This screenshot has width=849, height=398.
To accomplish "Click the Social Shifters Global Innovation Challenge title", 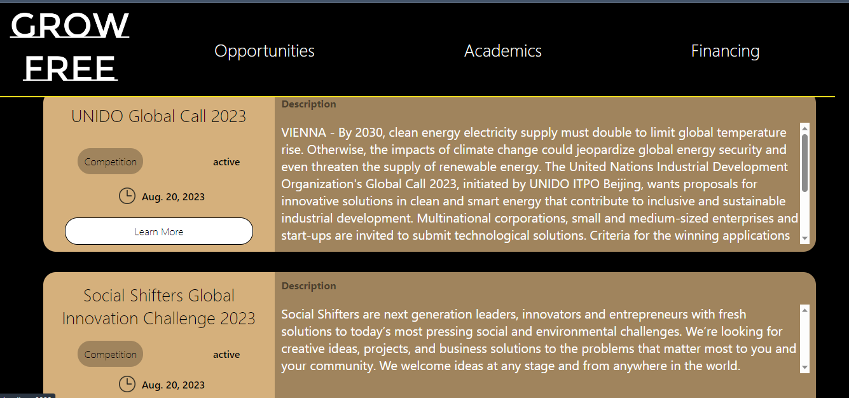I will pos(158,306).
